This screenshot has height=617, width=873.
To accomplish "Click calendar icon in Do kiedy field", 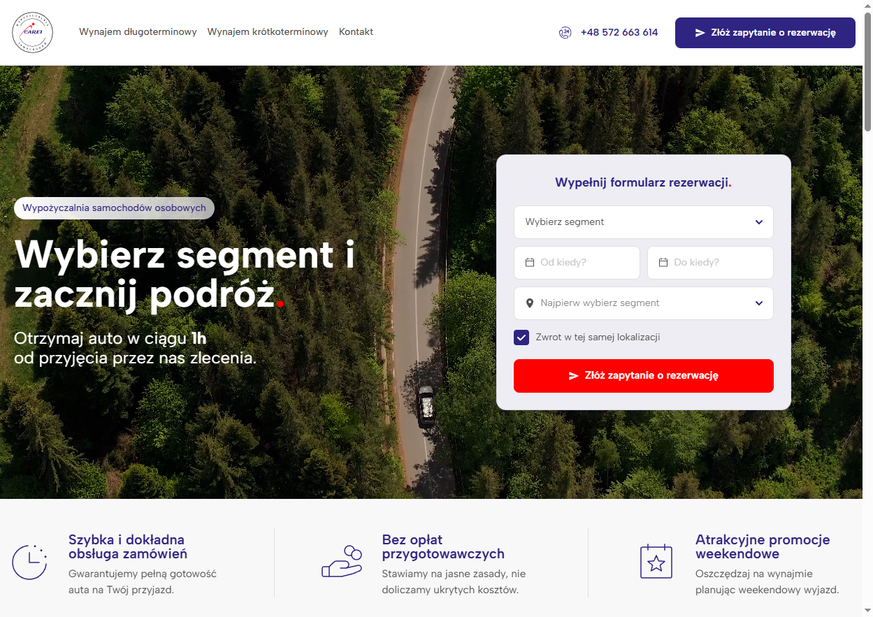I will 663,263.
